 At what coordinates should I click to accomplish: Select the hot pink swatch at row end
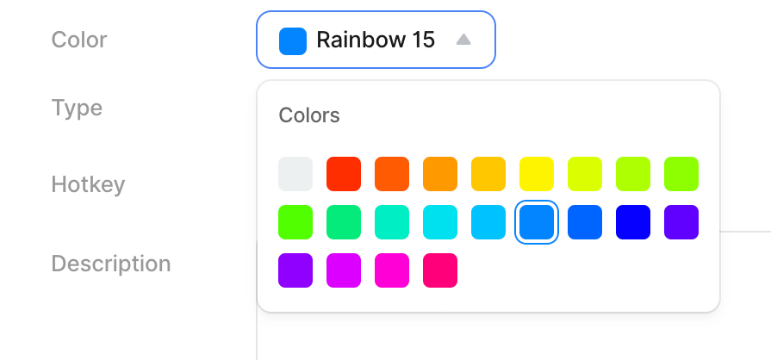pos(440,270)
